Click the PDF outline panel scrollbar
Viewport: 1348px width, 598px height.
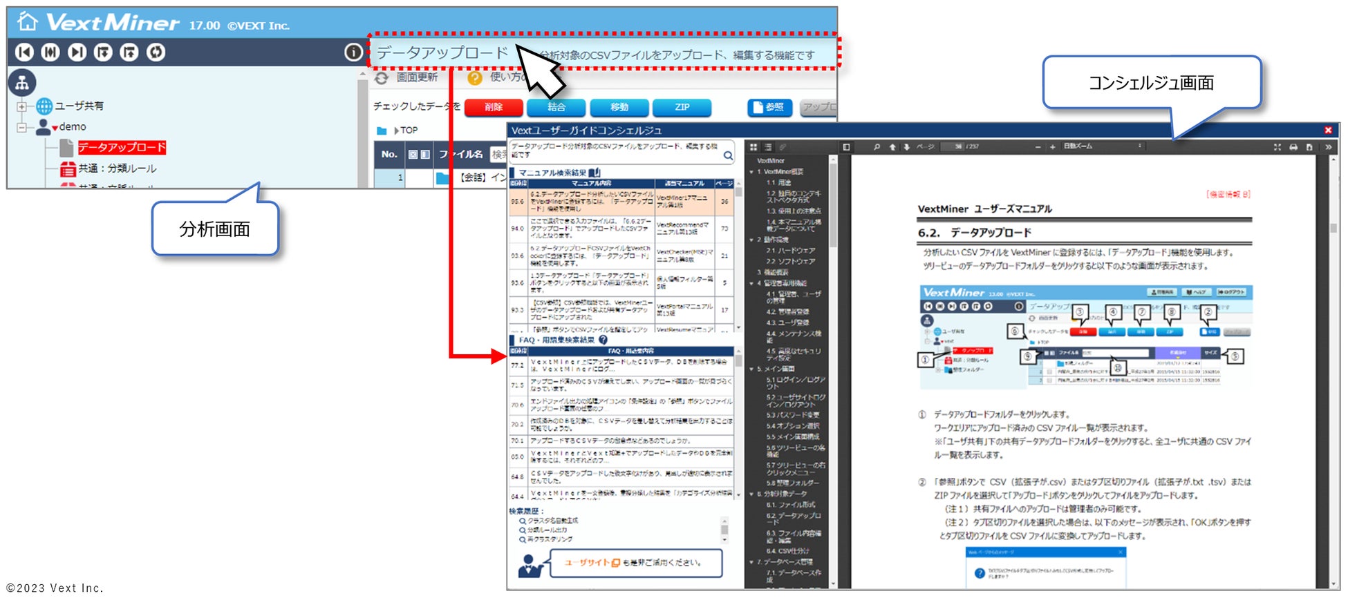(x=833, y=372)
